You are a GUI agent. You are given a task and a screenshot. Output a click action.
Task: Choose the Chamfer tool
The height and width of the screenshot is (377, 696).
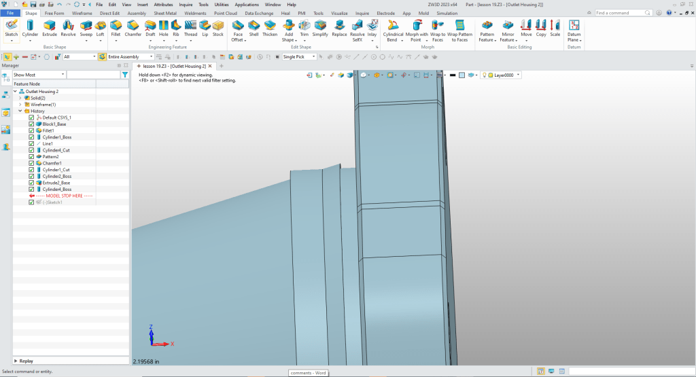point(133,28)
